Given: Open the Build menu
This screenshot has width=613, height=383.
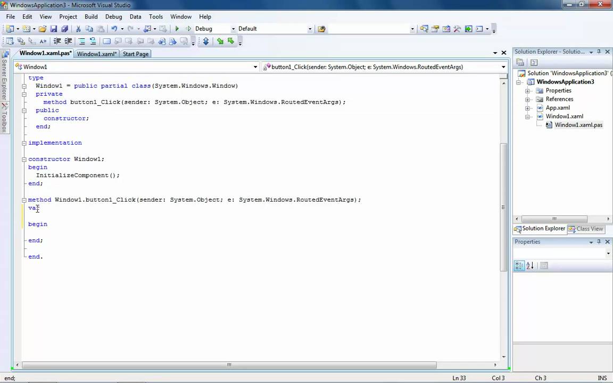Looking at the screenshot, I should coord(91,17).
